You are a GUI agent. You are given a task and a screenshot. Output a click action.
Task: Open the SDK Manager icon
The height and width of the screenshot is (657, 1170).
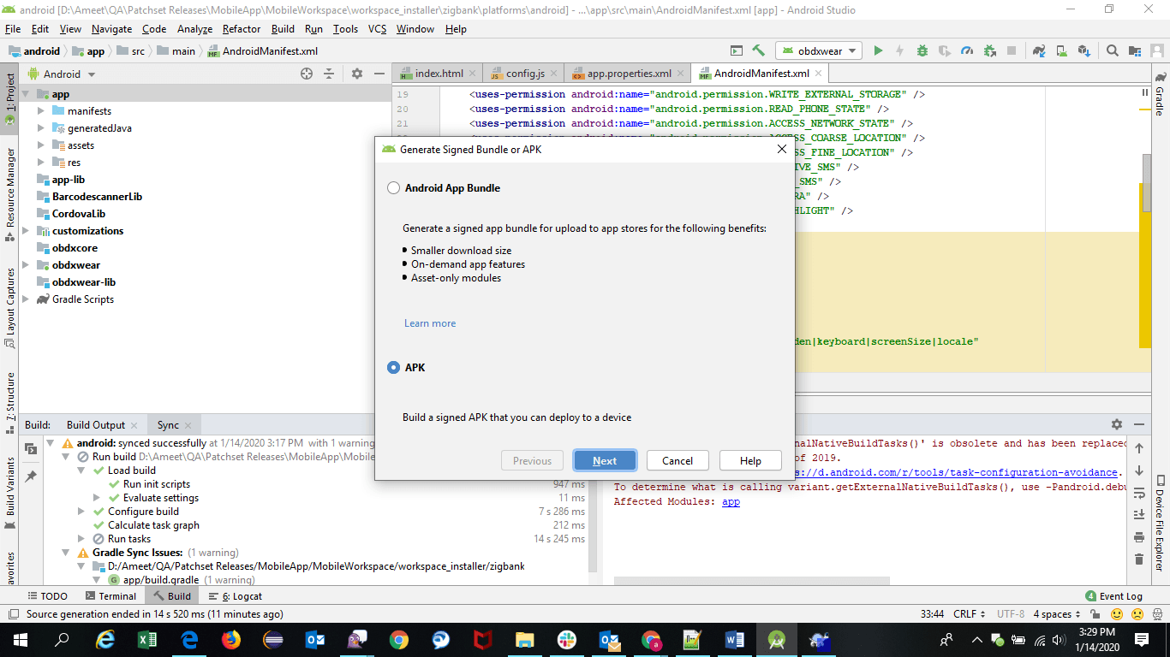point(1083,50)
